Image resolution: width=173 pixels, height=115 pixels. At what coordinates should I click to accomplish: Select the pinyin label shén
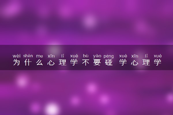point(28,56)
